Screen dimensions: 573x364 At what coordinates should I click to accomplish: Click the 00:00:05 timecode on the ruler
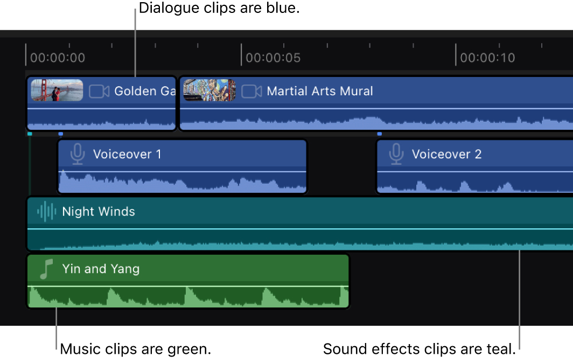[x=274, y=57]
